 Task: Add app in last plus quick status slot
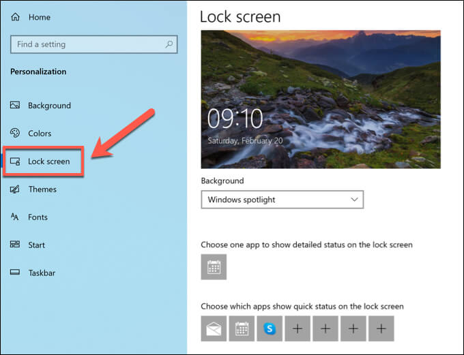(381, 328)
